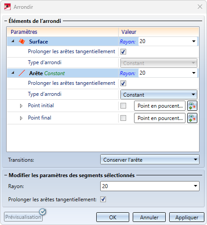The height and width of the screenshot is (225, 207).
Task: Click the HiCAD app icon in title bar
Action: coord(7,7)
